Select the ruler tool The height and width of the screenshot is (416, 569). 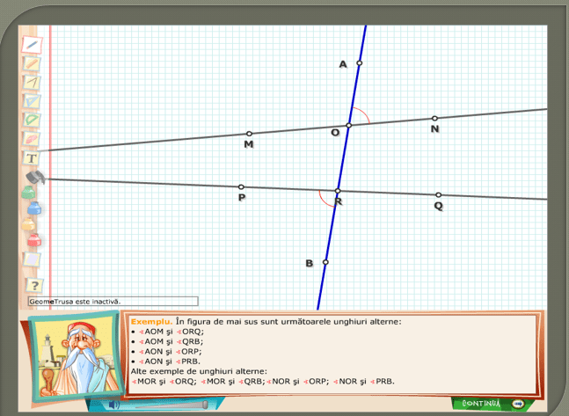(32, 62)
